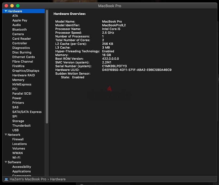Select Diagnostics in the sidebar
The image size is (219, 185).
21,48
